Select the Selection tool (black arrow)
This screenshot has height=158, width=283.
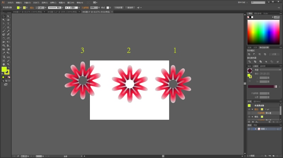tap(4, 16)
